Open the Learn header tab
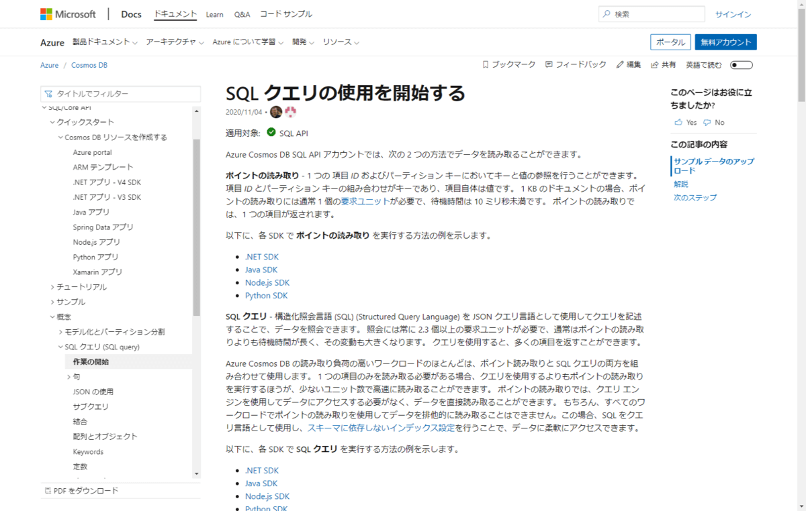Screen dimensions: 806x511 coord(215,14)
